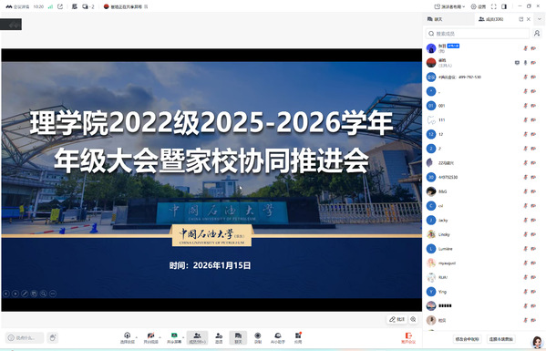
Task: Expand arrow beside 共享屏幕 share screen
Action: [x=183, y=337]
